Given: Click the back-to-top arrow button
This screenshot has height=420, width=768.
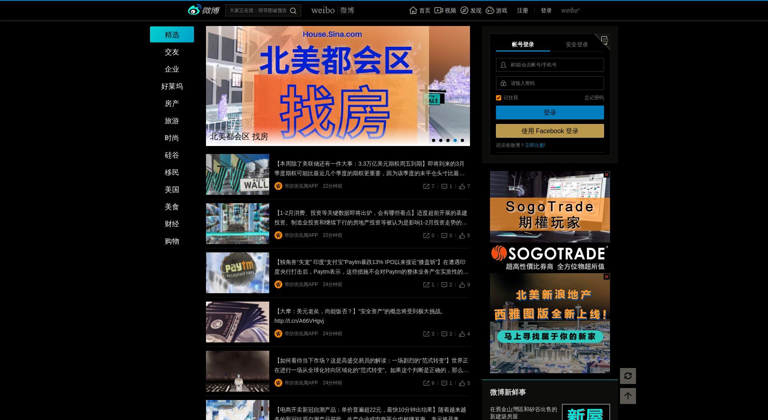Looking at the screenshot, I should (628, 396).
